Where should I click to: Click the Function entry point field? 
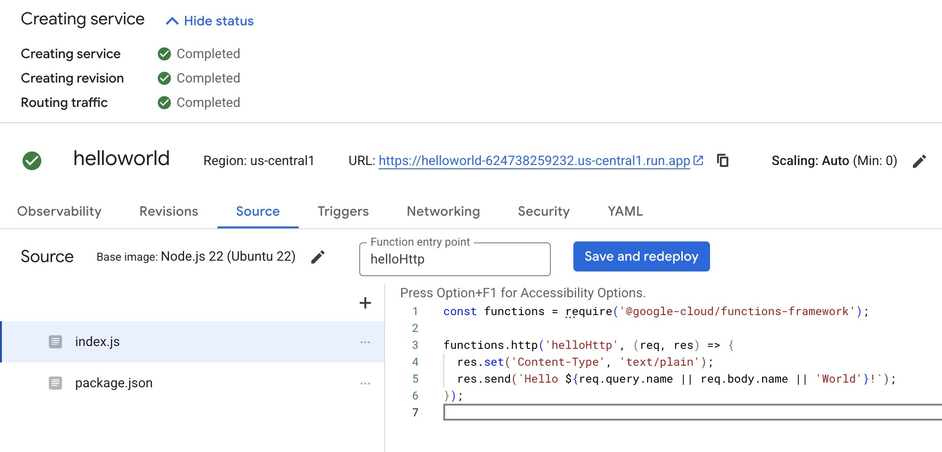point(454,259)
